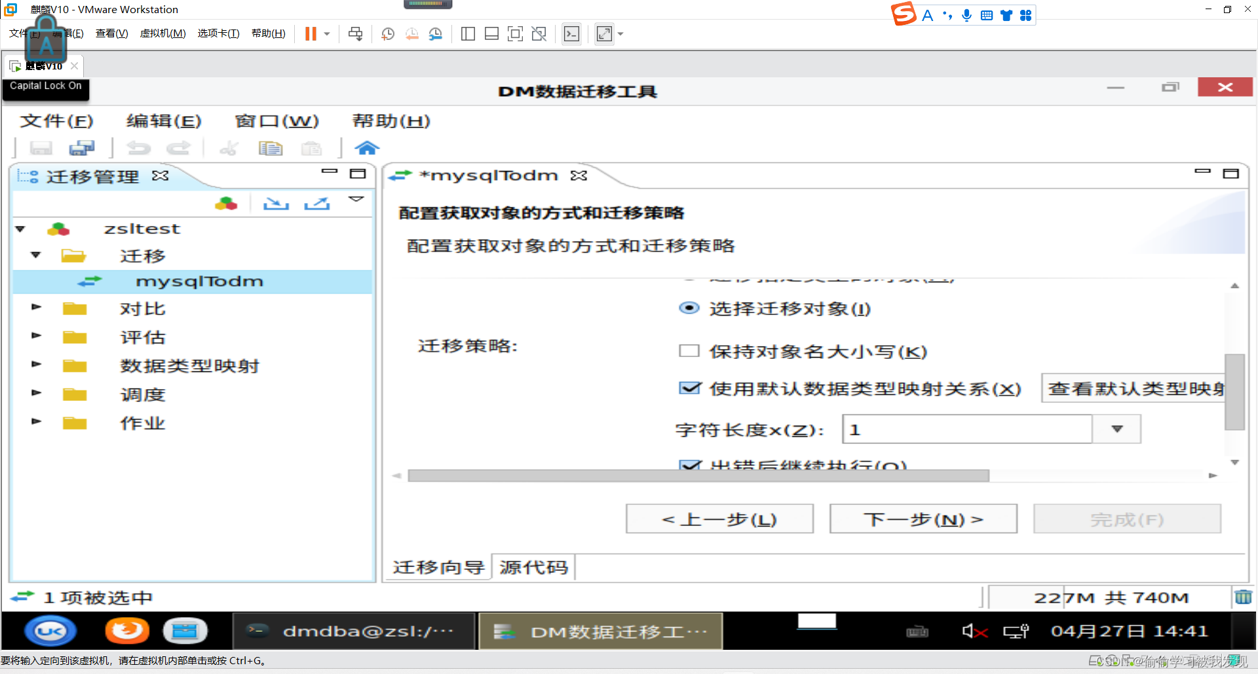Viewport: 1258px width, 674px height.
Task: Collapse the 迁移 folder node
Action: click(36, 255)
